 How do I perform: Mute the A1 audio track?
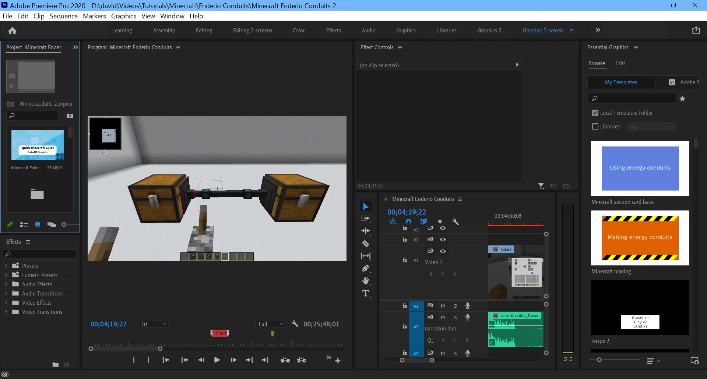(x=443, y=306)
